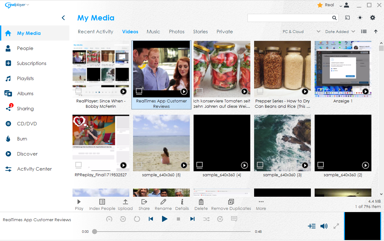Screen dimensions: 384x241
Task: Open the Date Added sort dropdown
Action: [340, 32]
